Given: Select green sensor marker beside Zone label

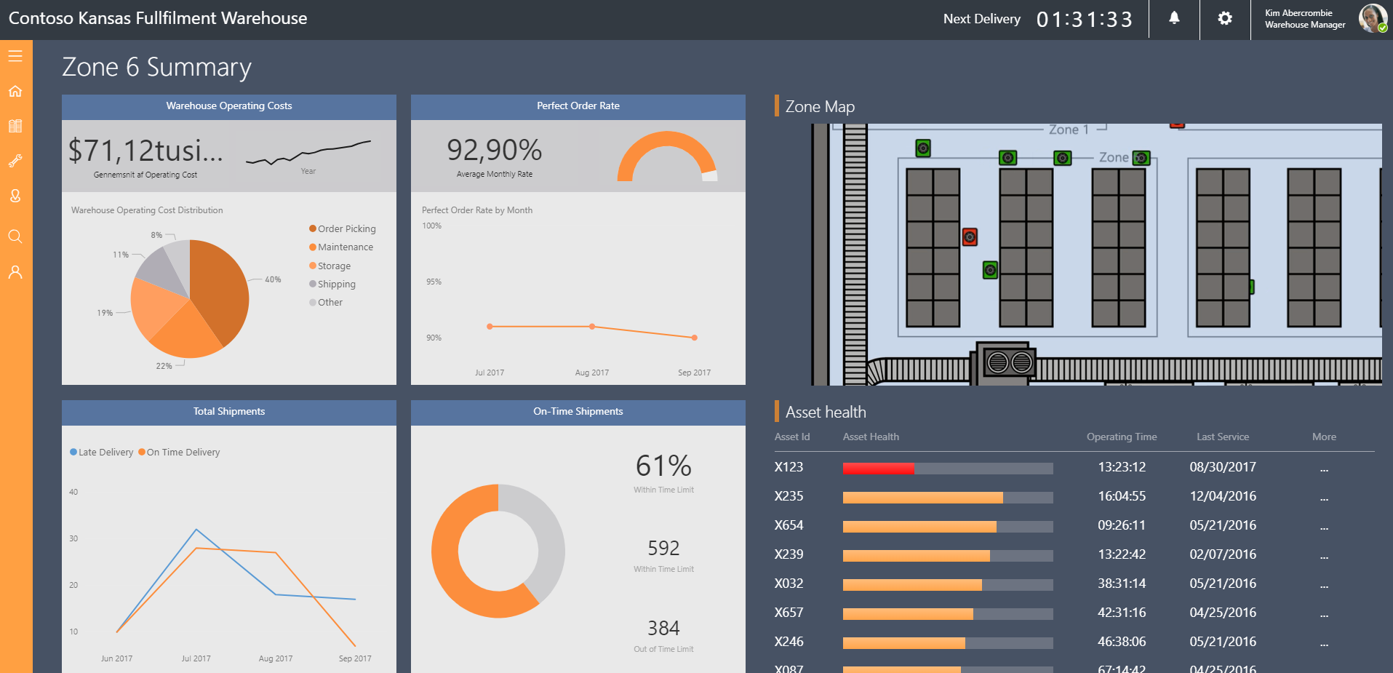Looking at the screenshot, I should tap(1141, 158).
